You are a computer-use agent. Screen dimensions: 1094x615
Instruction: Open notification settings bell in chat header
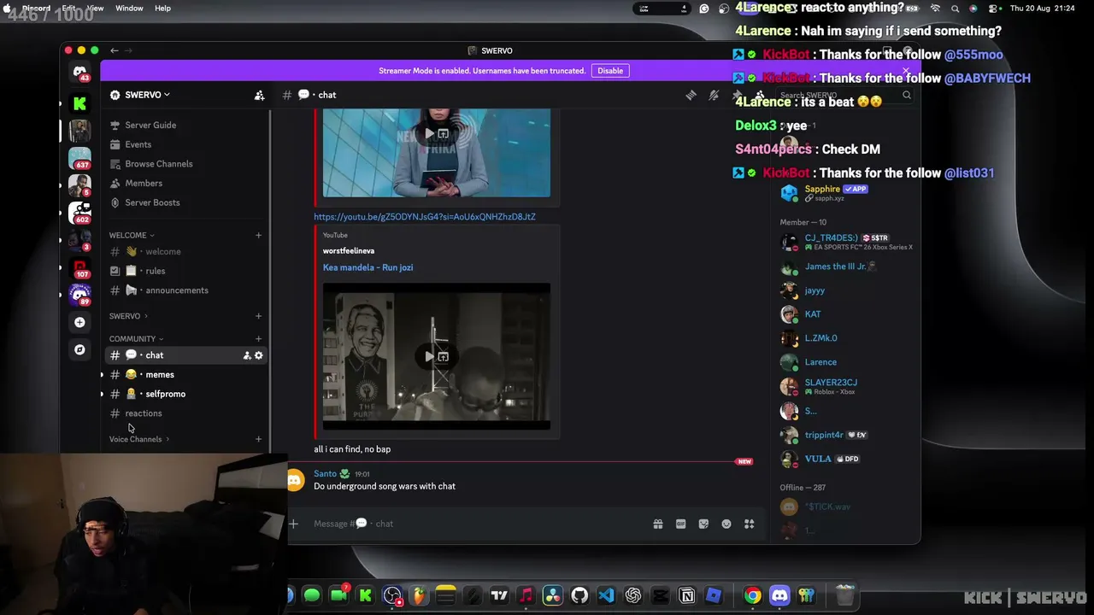[714, 95]
